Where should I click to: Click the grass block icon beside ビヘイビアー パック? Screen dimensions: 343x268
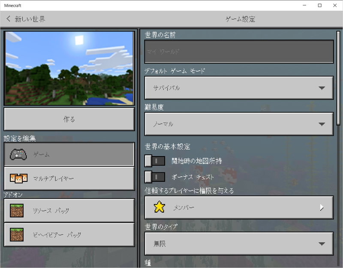[x=17, y=235]
